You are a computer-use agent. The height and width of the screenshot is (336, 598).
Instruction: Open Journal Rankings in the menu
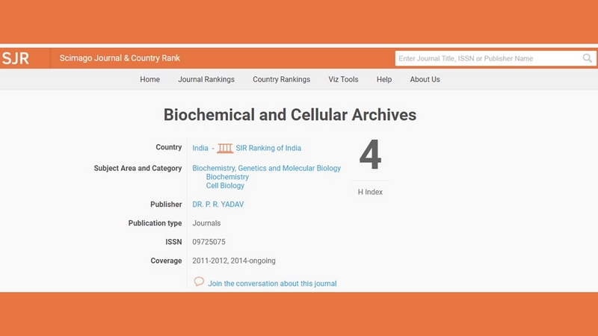(206, 79)
